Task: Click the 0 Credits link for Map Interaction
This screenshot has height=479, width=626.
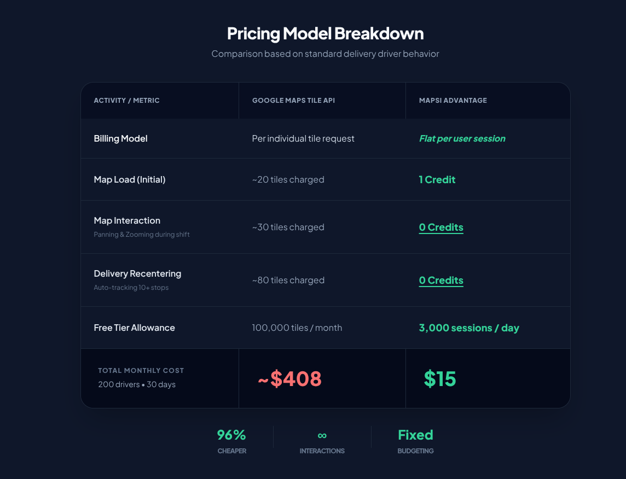Action: pyautogui.click(x=441, y=227)
